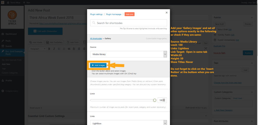Click the blockquote icon
The height and width of the screenshot is (125, 258).
(x=69, y=49)
